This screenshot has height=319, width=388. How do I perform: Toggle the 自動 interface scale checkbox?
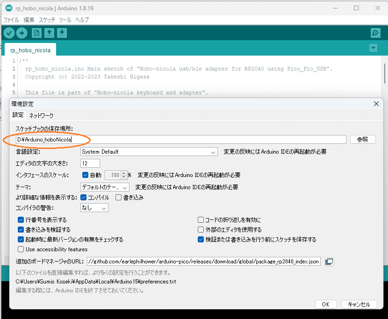[85, 175]
